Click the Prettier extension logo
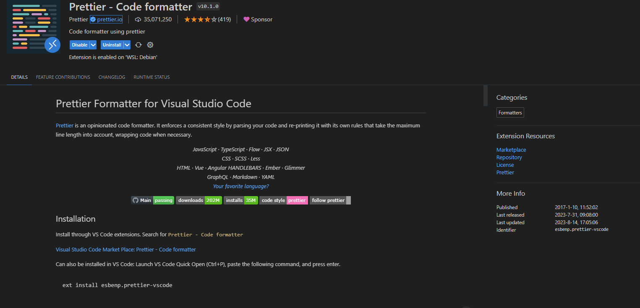The height and width of the screenshot is (308, 640). 33,27
